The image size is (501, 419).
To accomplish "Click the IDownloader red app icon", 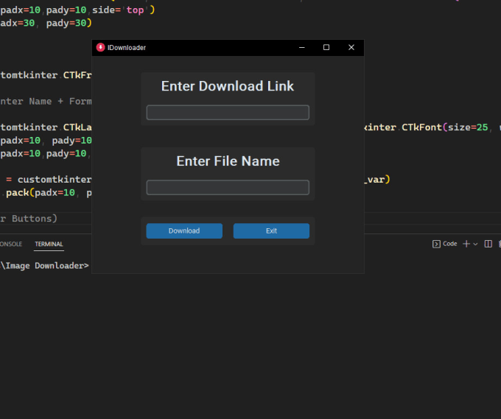I will [100, 47].
